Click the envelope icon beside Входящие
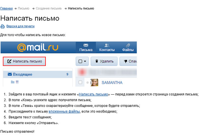199x135 pixels. pos(10,74)
